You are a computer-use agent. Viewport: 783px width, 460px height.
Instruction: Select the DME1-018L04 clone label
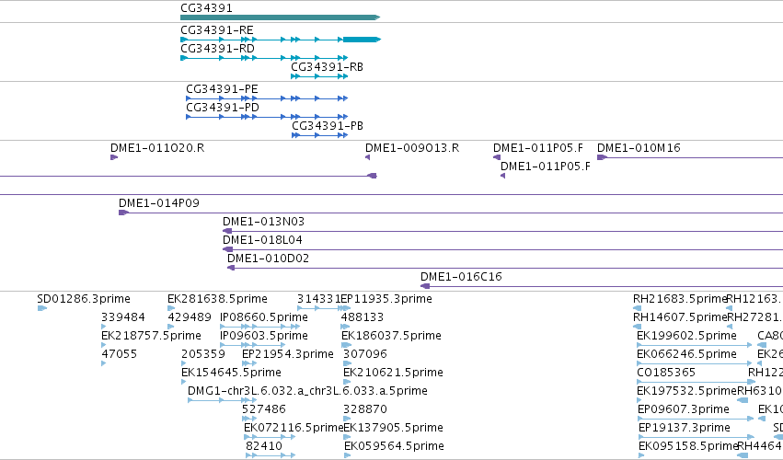262,240
